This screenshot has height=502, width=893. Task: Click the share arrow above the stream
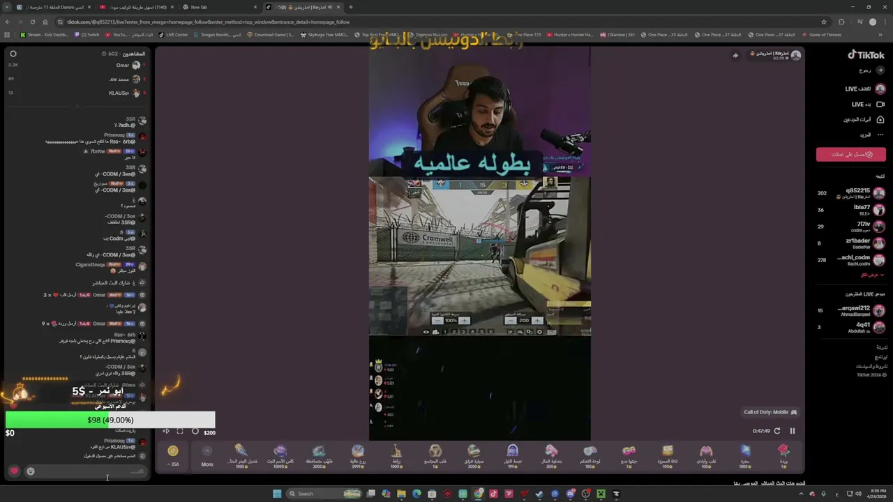pos(735,55)
